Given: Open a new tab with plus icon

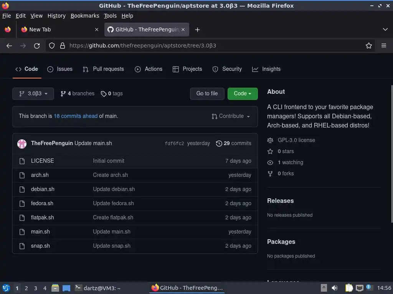Looking at the screenshot, I should pyautogui.click(x=198, y=30).
